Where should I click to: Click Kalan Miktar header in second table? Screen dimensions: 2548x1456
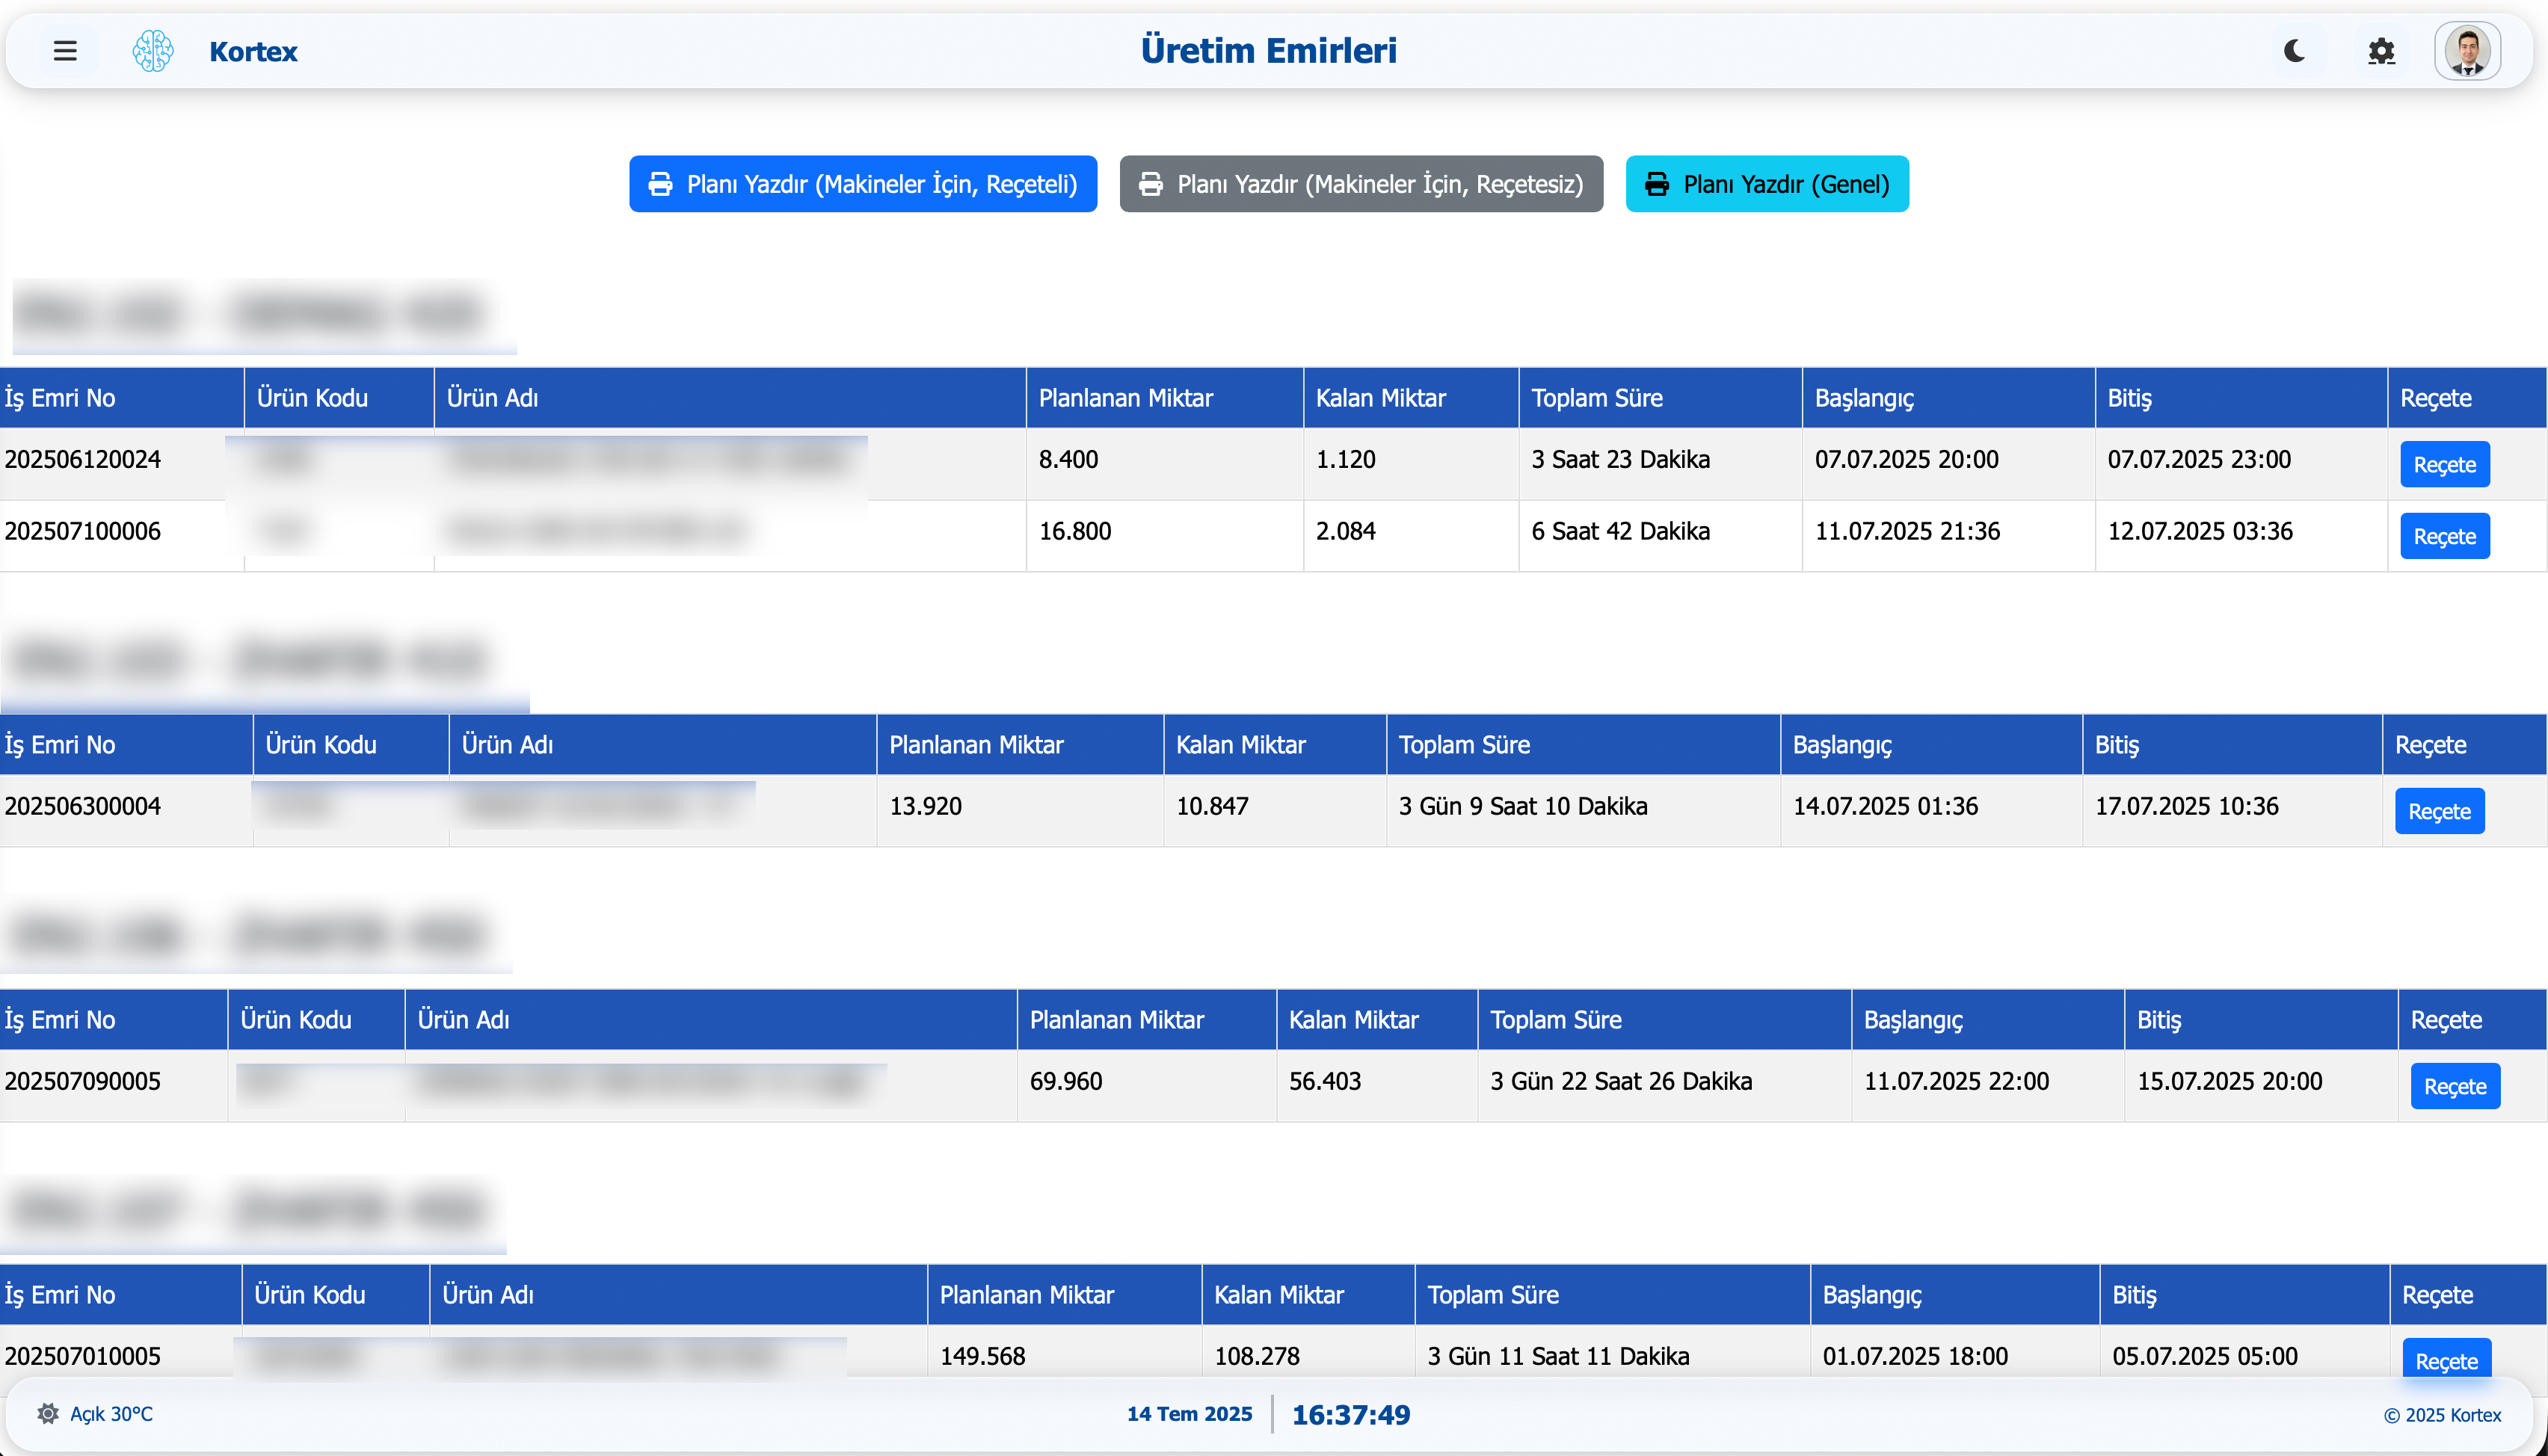pos(1240,745)
